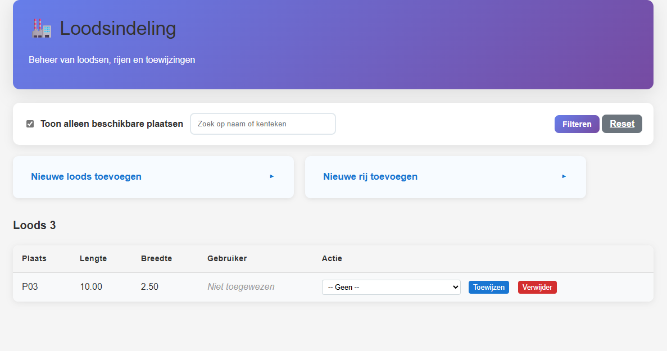This screenshot has width=667, height=351.
Task: Click the 'Gebruiker' column header
Action: [x=227, y=258]
